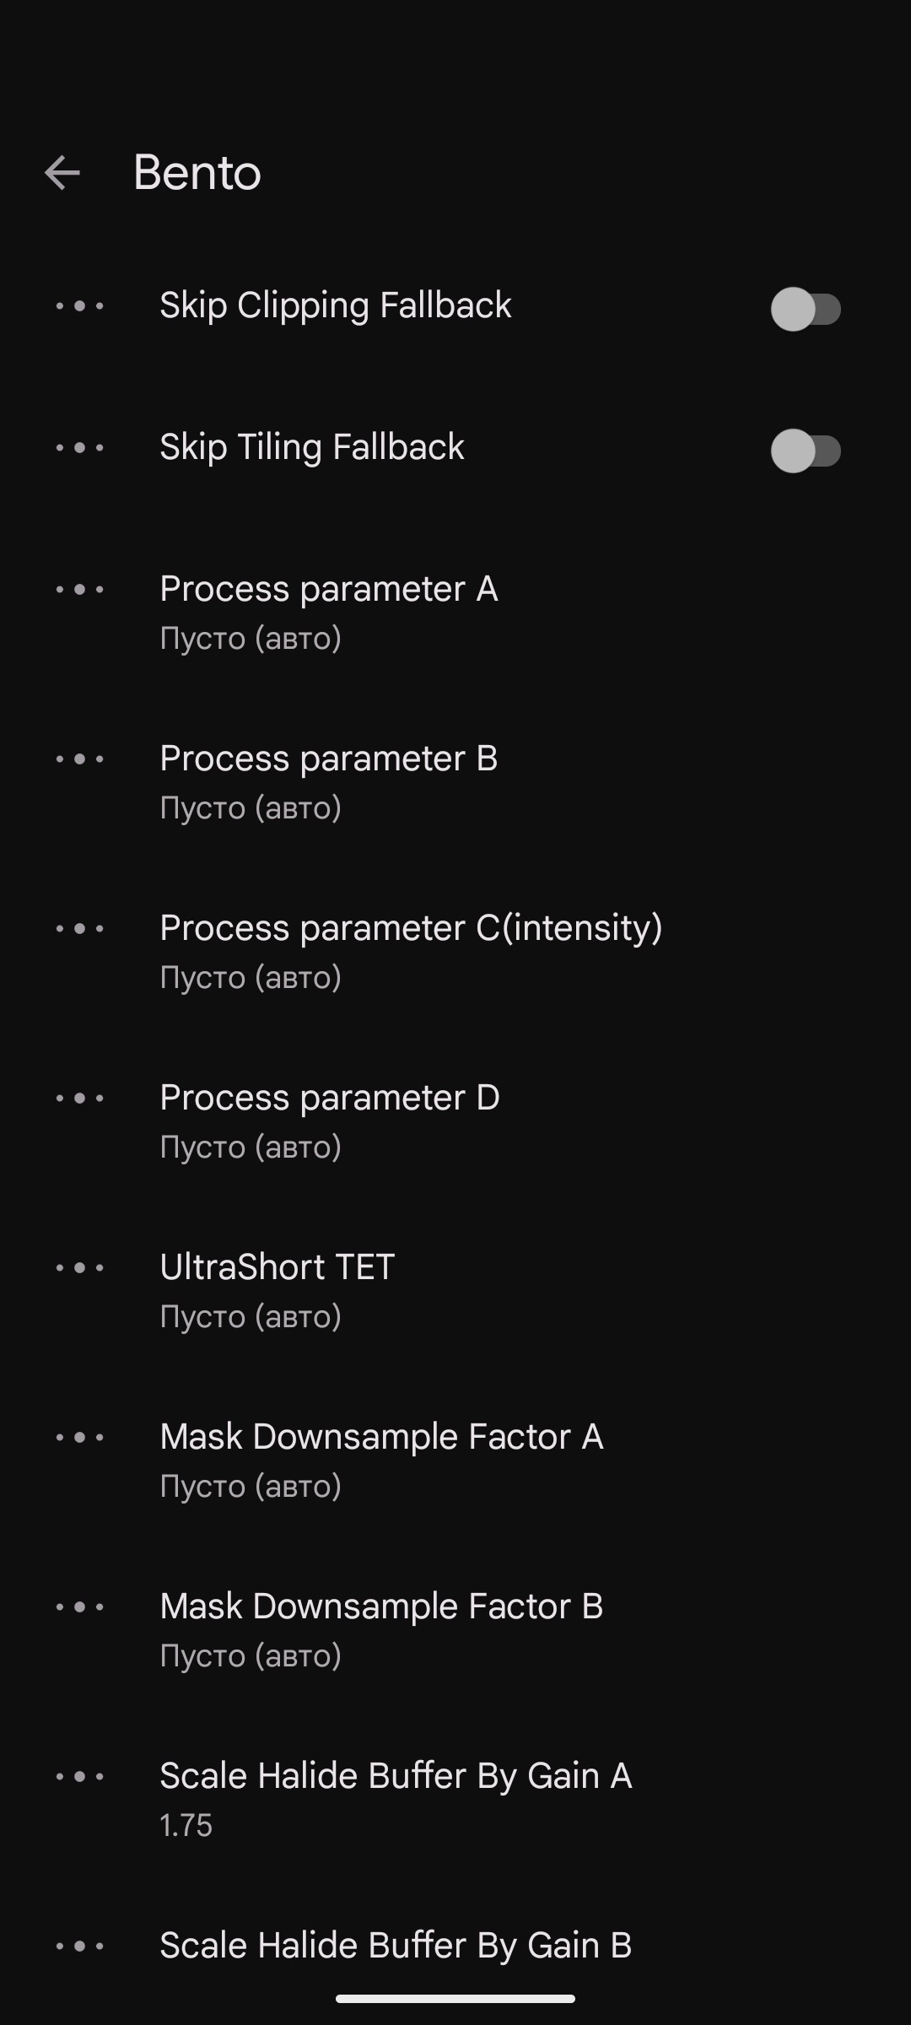Enable the Skip Tiling Fallback switch
The width and height of the screenshot is (911, 2025).
(806, 451)
